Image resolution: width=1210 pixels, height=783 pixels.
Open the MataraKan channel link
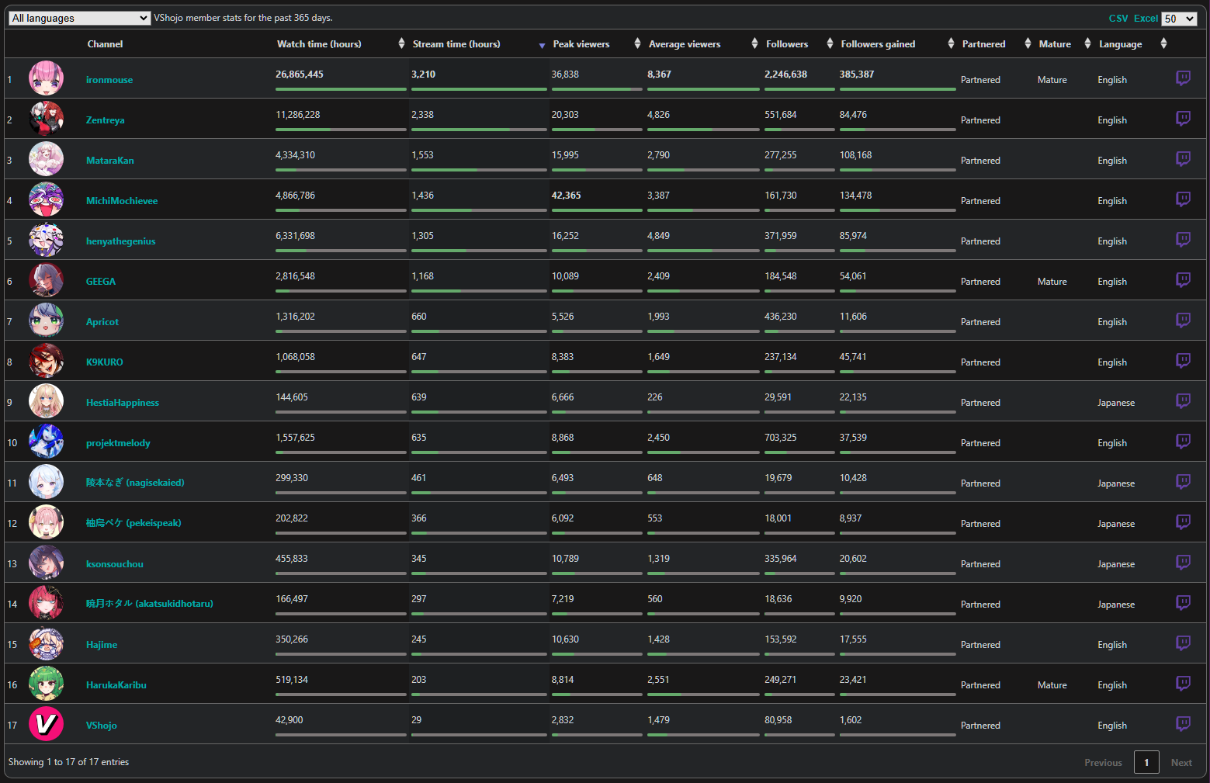[109, 161]
